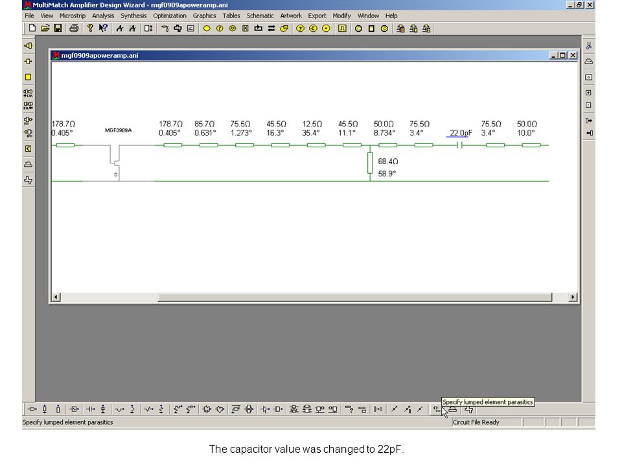
Task: Open the Schematic menu
Action: pyautogui.click(x=260, y=16)
